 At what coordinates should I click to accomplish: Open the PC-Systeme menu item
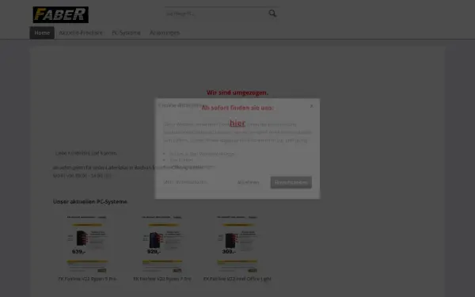pyautogui.click(x=126, y=32)
